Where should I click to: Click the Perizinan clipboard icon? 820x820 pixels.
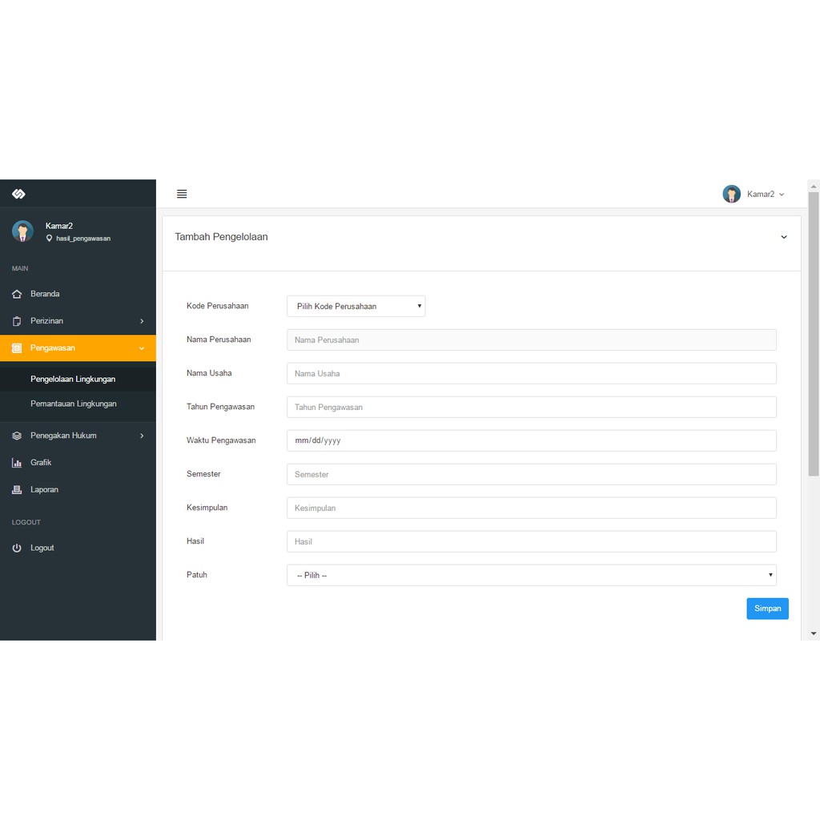[x=17, y=321]
